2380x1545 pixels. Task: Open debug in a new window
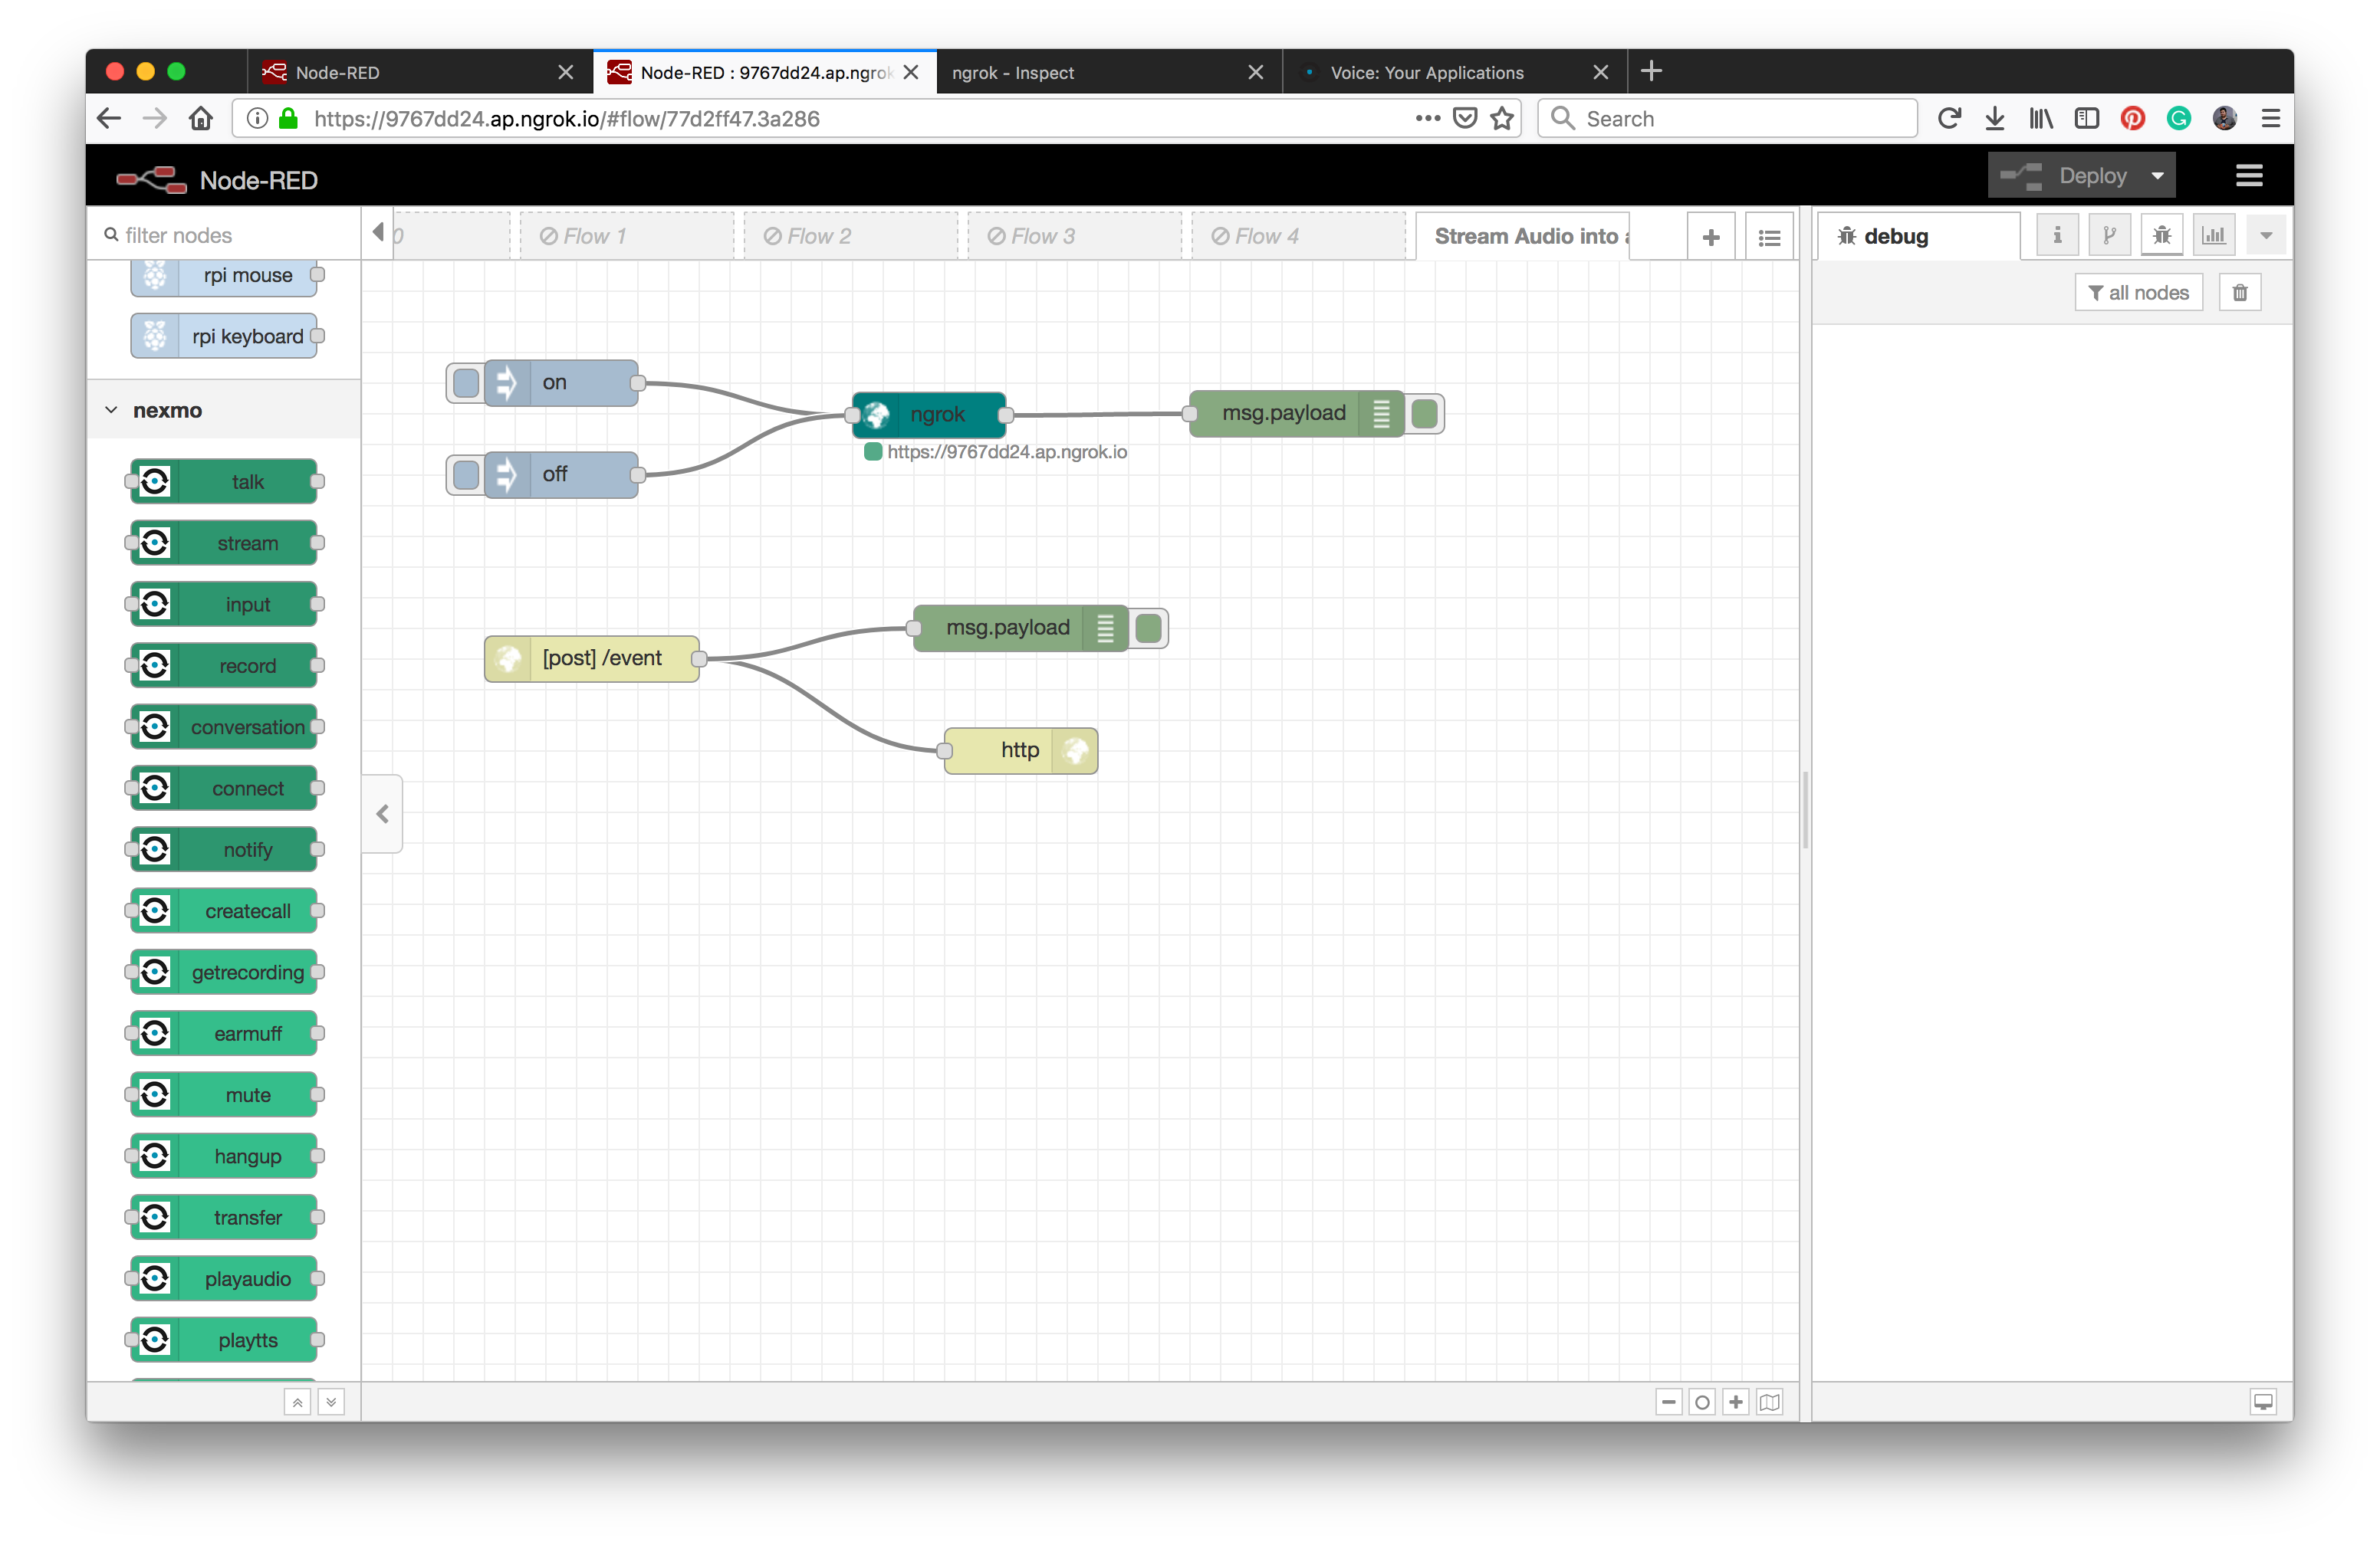point(2263,1402)
